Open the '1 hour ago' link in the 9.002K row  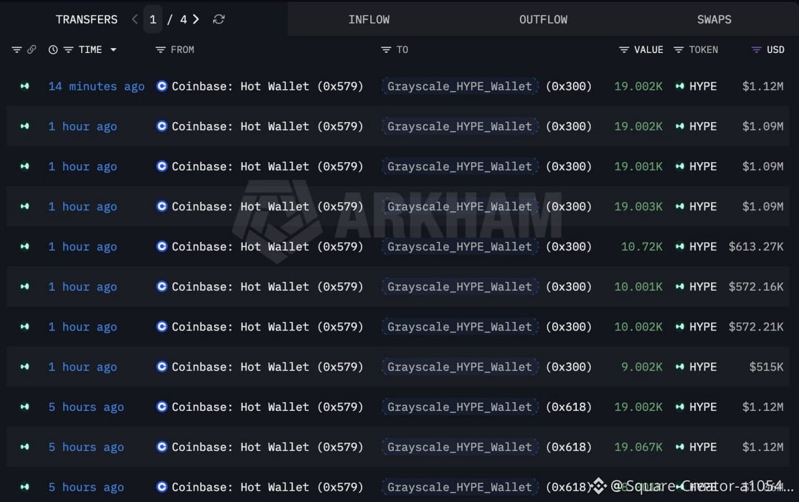(83, 367)
